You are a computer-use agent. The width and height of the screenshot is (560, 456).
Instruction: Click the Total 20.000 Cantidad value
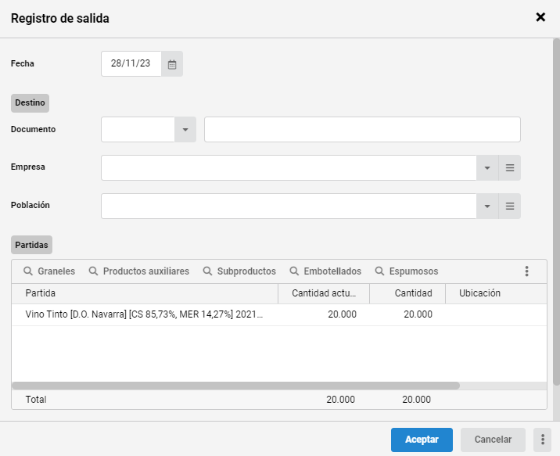tap(416, 400)
